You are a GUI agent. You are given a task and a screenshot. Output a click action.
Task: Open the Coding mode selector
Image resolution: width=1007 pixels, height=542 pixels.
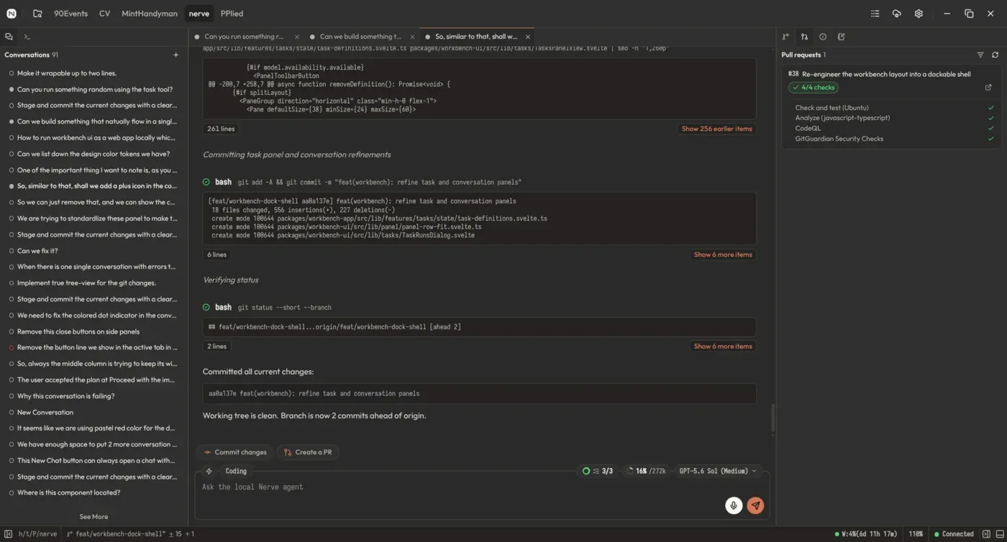pos(236,472)
